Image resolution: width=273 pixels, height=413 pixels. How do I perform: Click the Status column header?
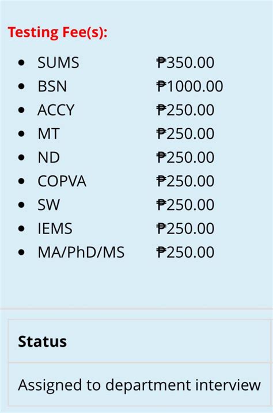[43, 342]
